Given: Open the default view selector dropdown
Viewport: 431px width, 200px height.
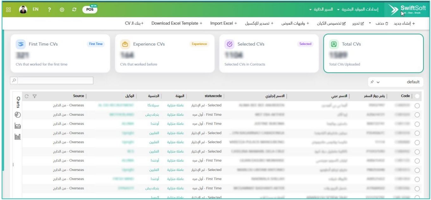Looking at the screenshot, I should tap(396, 82).
